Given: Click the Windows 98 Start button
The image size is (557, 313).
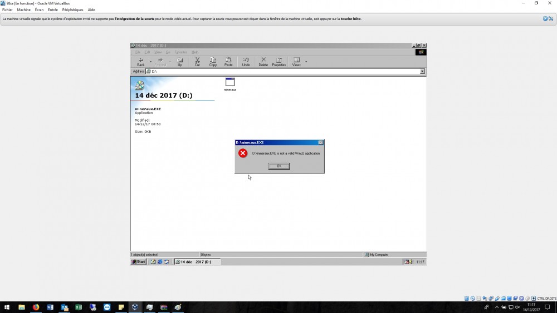Looking at the screenshot, I should pos(139,262).
